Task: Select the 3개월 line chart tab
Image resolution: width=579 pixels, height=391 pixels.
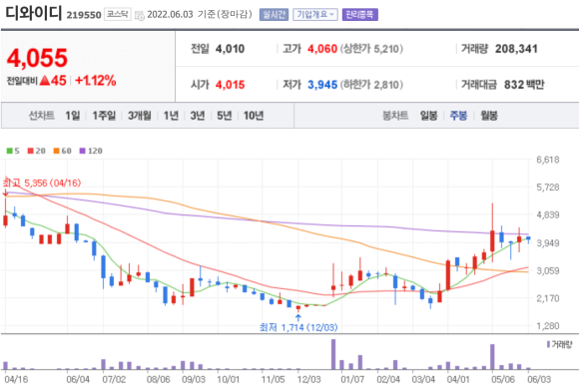Action: click(x=139, y=116)
